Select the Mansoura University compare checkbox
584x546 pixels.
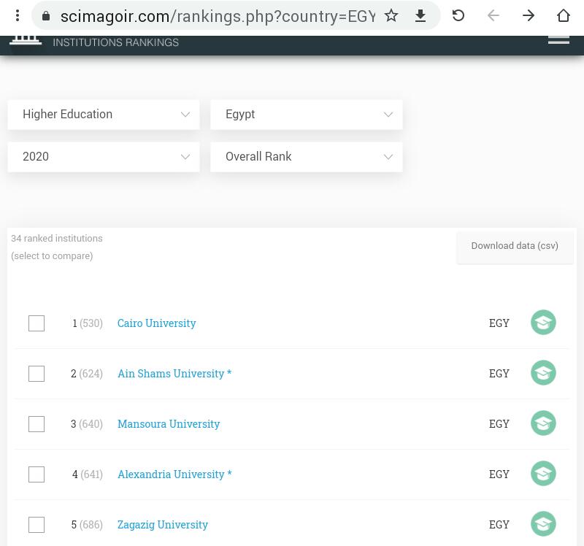click(36, 424)
